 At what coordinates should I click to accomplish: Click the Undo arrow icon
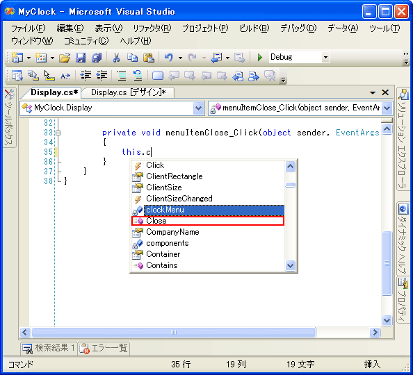tap(169, 57)
